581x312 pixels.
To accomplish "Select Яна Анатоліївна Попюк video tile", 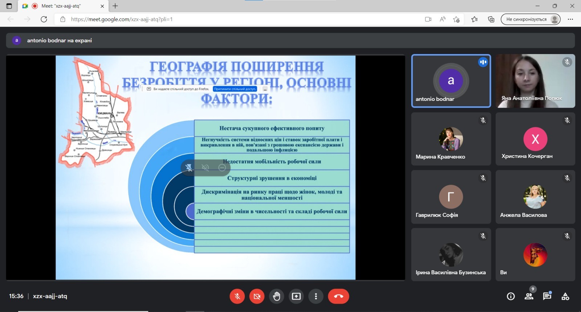I will coord(535,81).
